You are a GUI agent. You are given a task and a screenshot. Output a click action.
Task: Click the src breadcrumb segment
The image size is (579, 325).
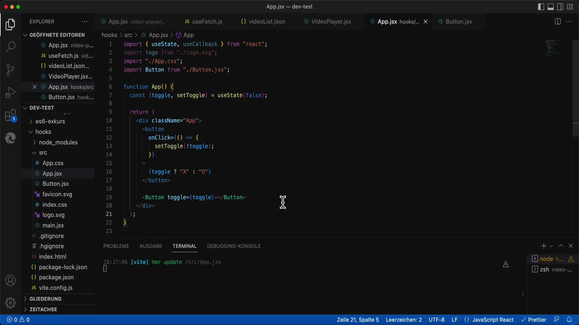[128, 35]
